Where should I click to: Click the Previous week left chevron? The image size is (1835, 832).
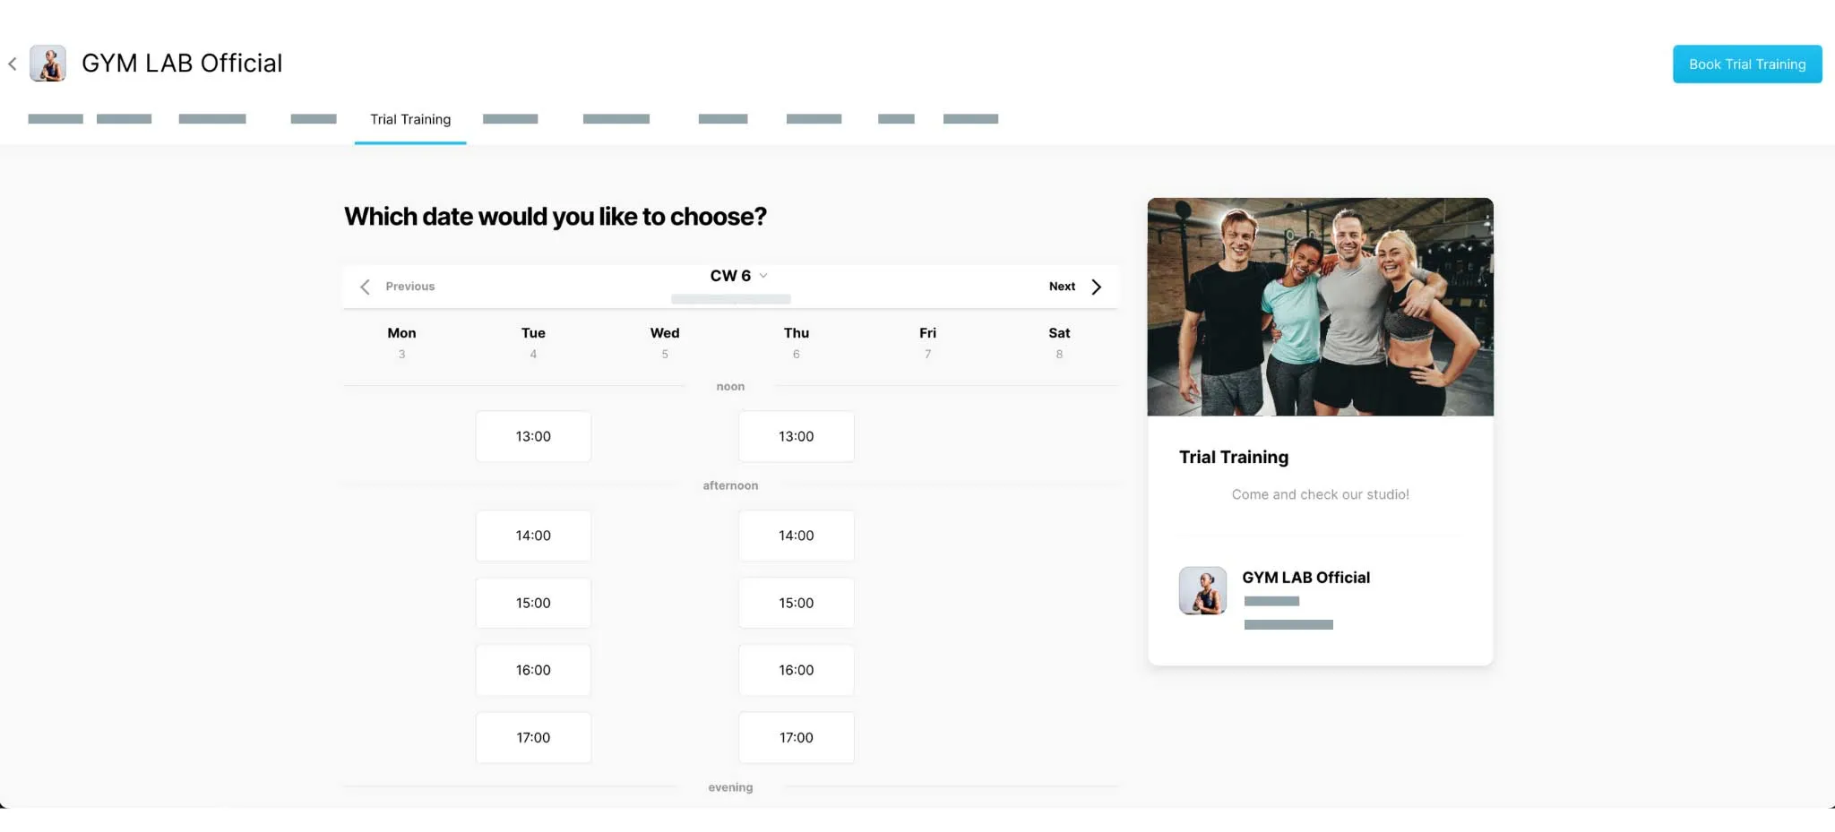[x=365, y=287]
